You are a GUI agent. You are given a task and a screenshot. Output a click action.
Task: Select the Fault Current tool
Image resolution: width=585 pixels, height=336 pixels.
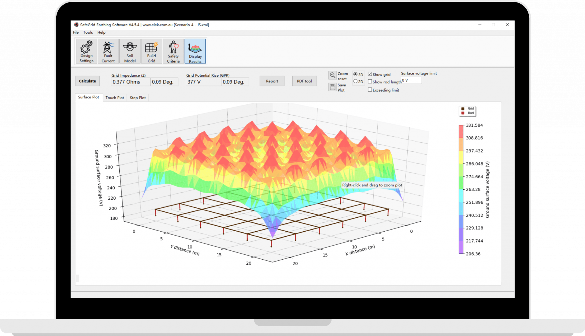point(108,51)
